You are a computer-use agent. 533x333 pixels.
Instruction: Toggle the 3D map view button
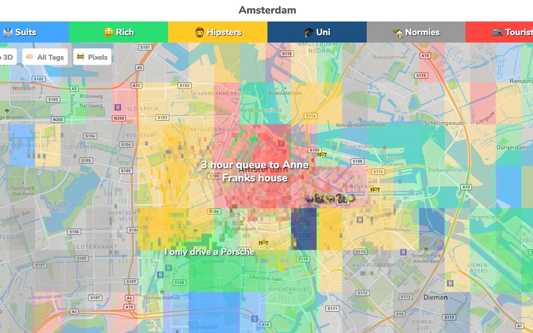click(7, 57)
